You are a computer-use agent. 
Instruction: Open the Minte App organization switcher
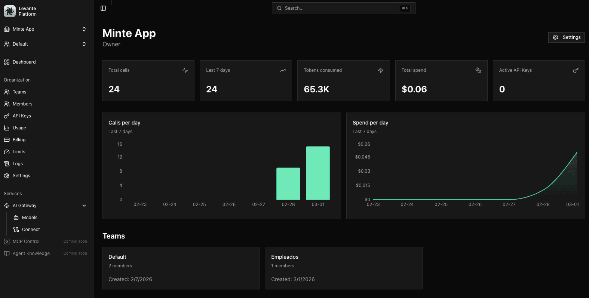point(45,29)
